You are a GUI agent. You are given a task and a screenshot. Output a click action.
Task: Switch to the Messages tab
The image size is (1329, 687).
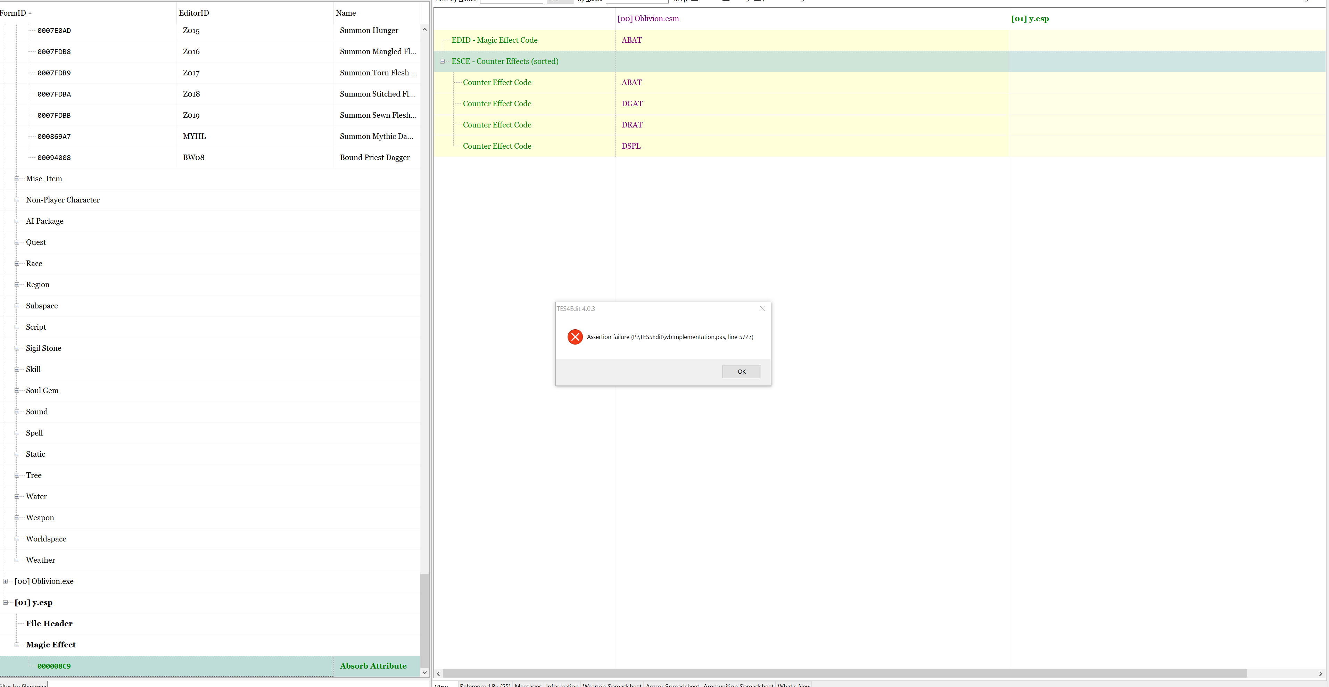(x=528, y=686)
